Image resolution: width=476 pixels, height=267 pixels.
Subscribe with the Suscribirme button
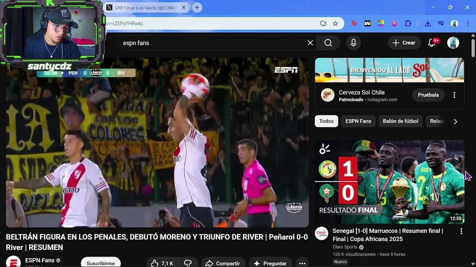(x=101, y=263)
